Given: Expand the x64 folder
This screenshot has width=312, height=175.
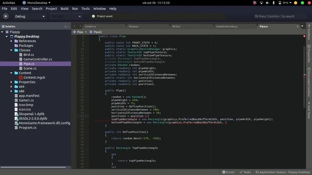Looking at the screenshot, I should 11,87.
